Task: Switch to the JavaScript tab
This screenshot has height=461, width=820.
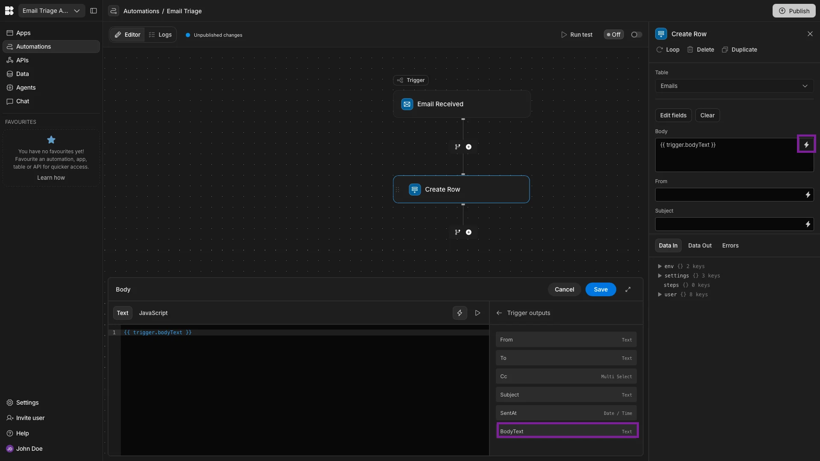Action: point(153,313)
